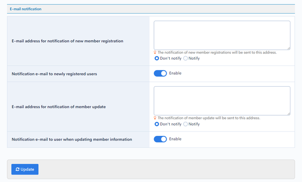Click label "E-mail address for notification of new member registration"
The image size is (302, 182).
click(67, 41)
